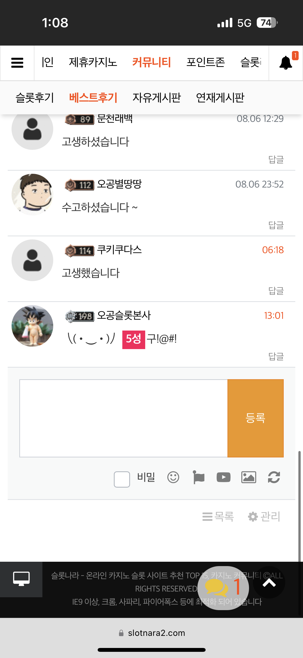Image resolution: width=303 pixels, height=658 pixels.
Task: Open the notification bell
Action: pyautogui.click(x=286, y=63)
